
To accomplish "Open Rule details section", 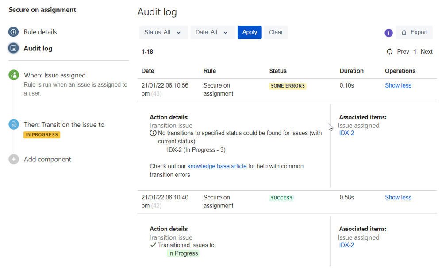I will click(x=40, y=32).
